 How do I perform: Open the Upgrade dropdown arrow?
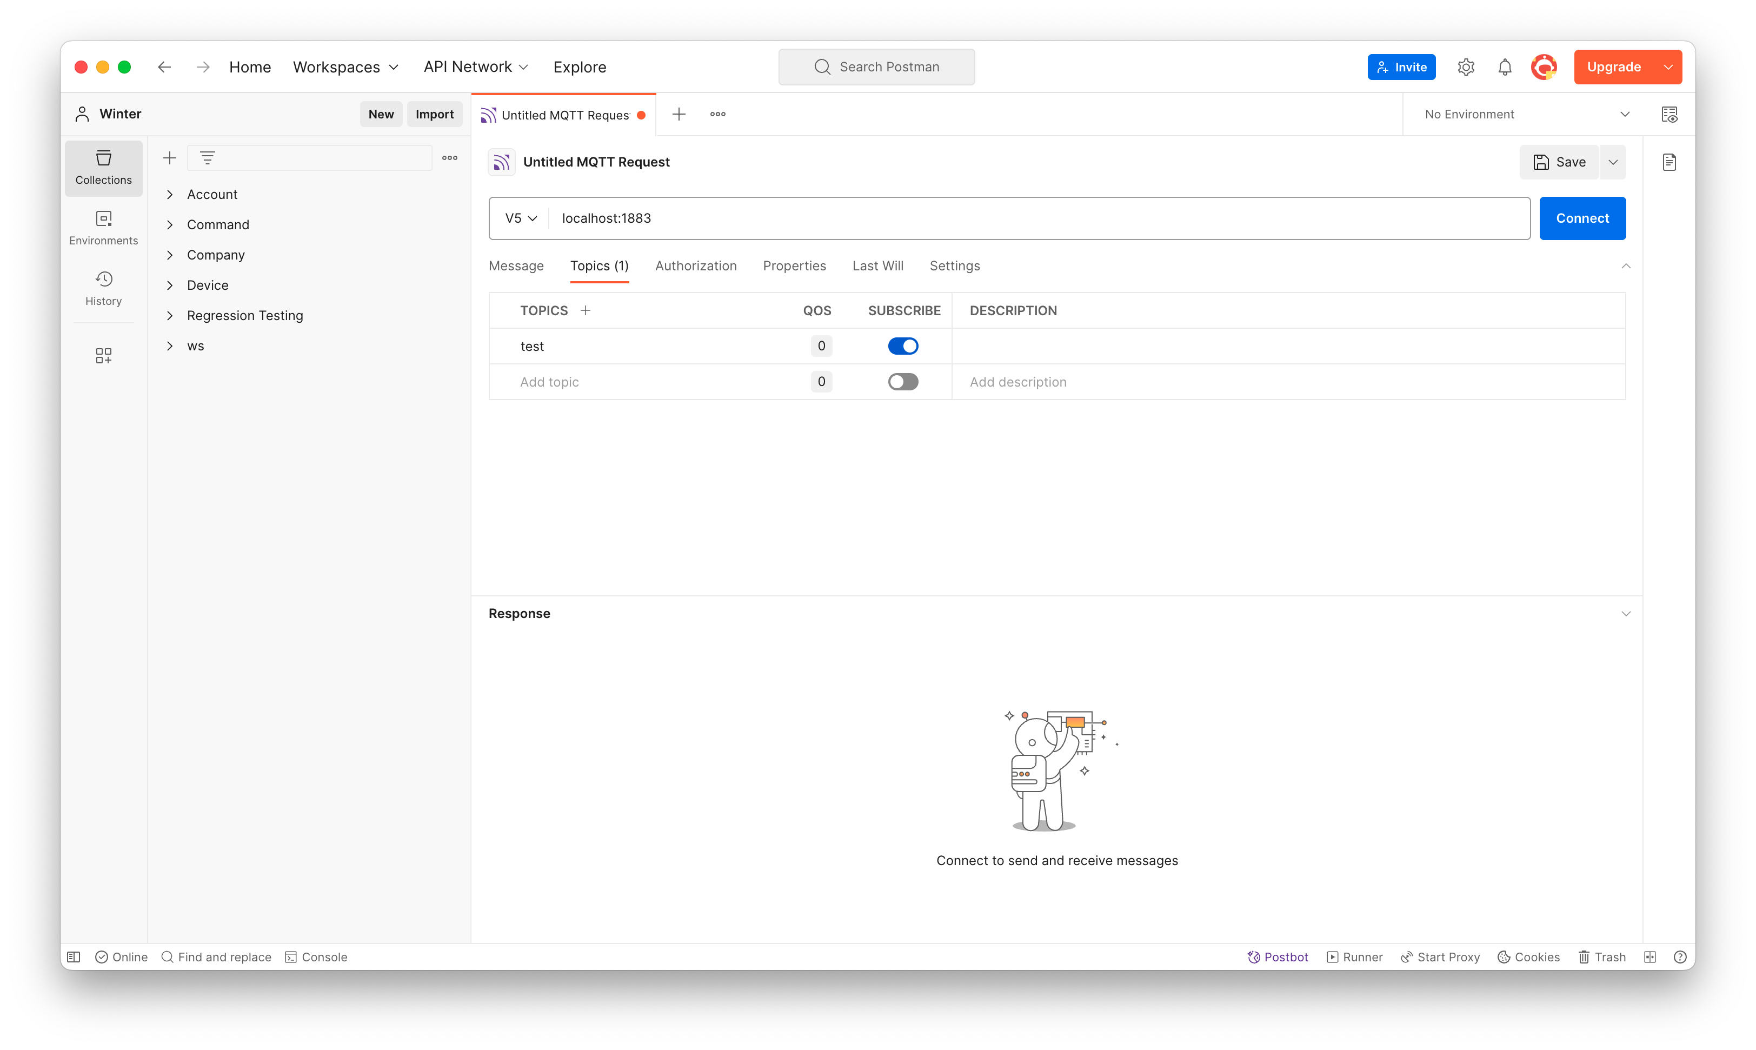point(1668,67)
